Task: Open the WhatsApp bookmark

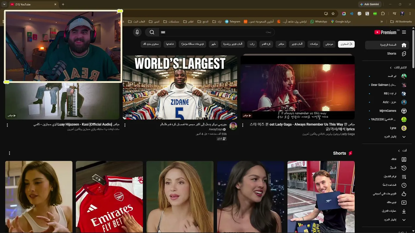Action: pyautogui.click(x=319, y=22)
